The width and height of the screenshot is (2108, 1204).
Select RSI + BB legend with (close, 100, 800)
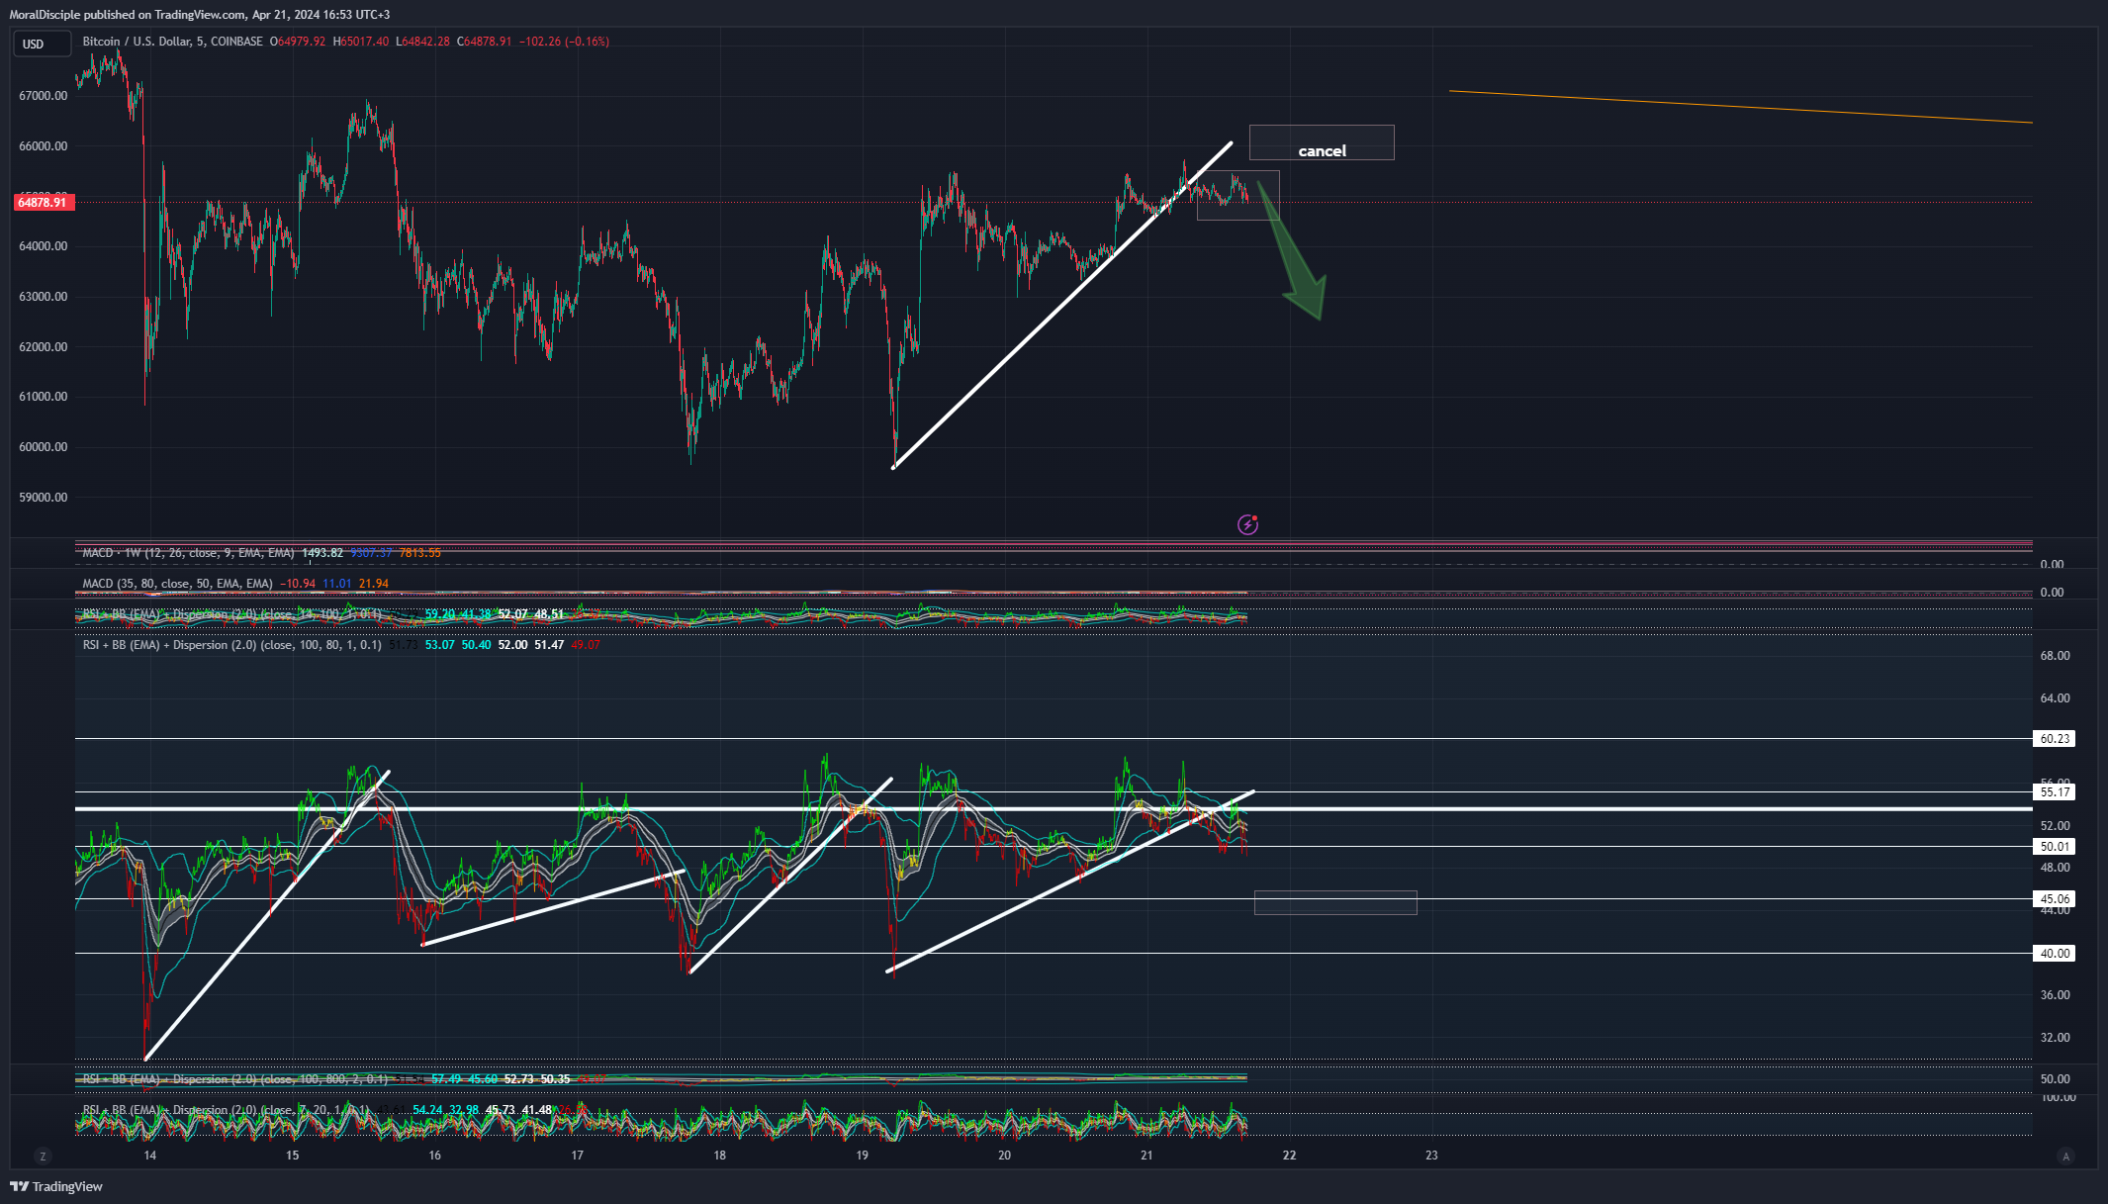coord(235,1079)
